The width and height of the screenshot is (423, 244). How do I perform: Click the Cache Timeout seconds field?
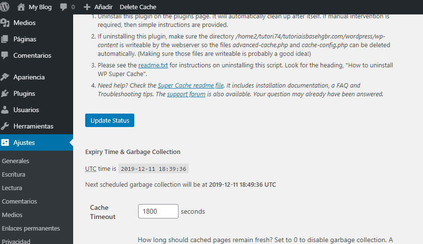pos(158,211)
